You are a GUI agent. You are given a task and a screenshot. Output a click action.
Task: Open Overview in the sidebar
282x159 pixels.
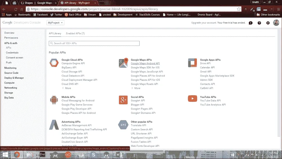[x=9, y=33]
